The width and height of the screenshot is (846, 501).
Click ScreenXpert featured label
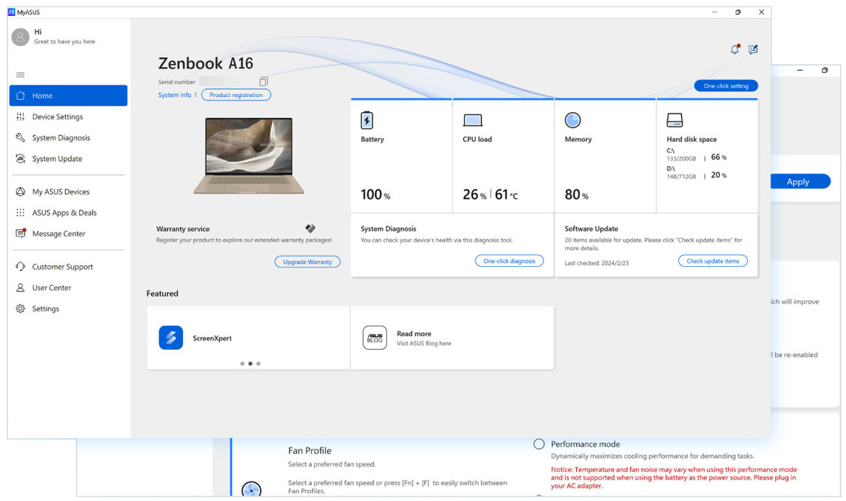pos(212,338)
